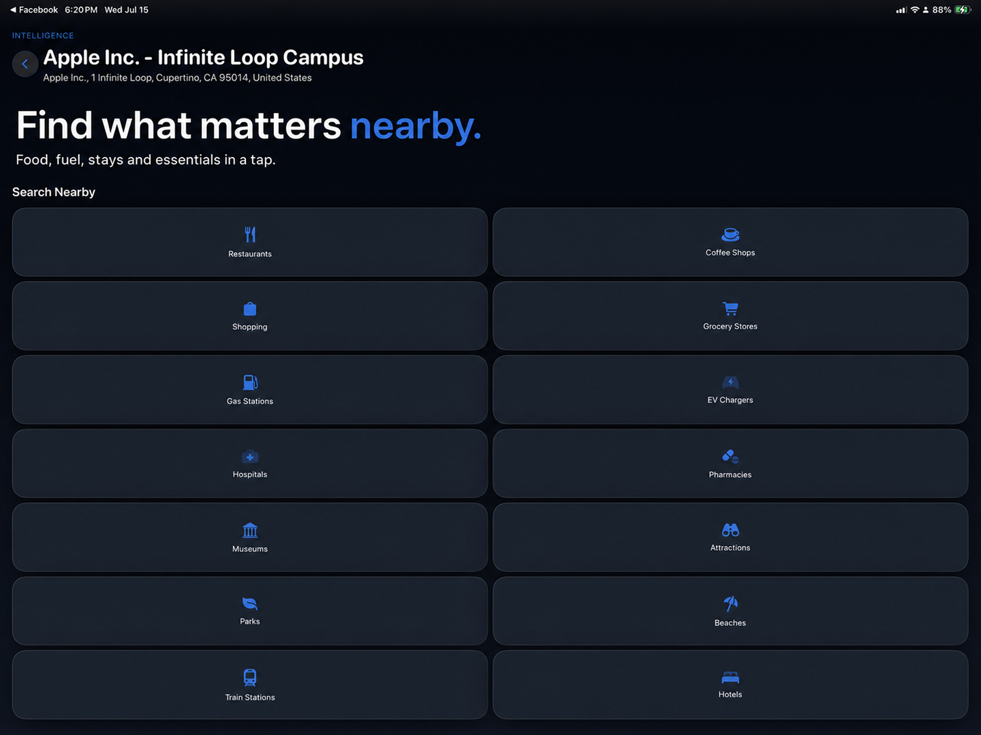The height and width of the screenshot is (735, 981).
Task: Tap the 'Museums' label text
Action: coord(250,549)
